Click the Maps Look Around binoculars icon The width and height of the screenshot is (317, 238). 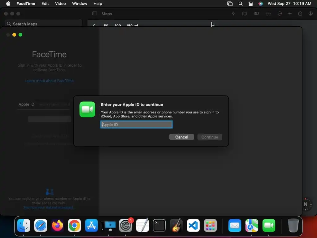[x=268, y=14]
